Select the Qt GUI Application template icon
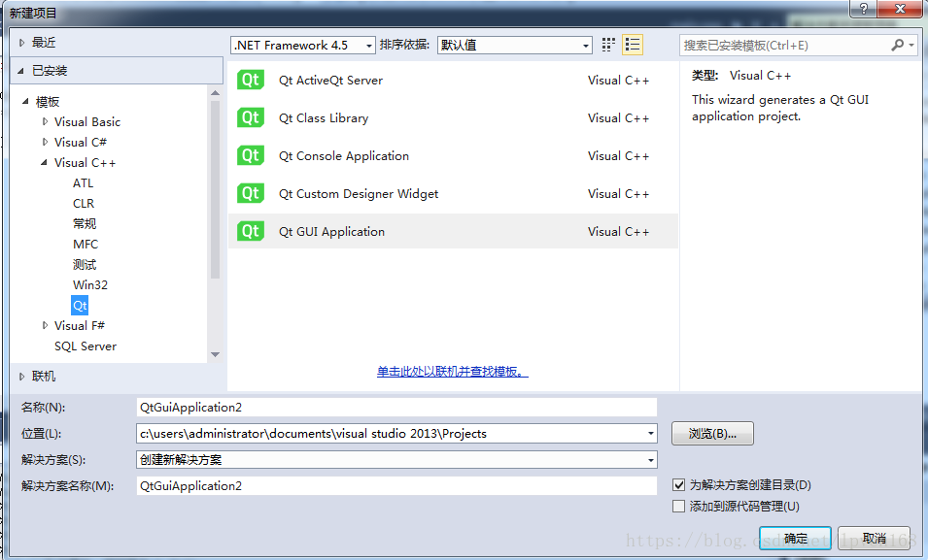The image size is (928, 560). 251,231
